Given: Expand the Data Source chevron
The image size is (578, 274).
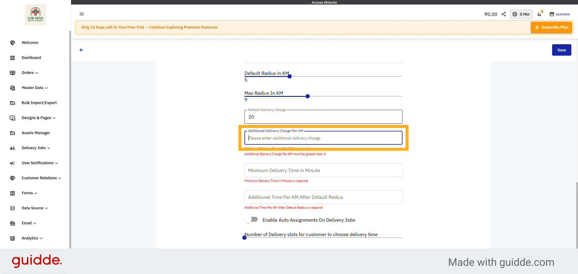Looking at the screenshot, I should (46, 208).
